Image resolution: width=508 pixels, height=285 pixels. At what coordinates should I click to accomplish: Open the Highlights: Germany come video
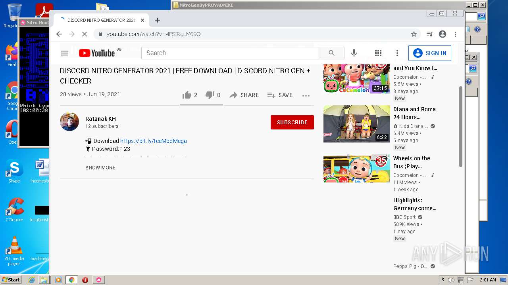[x=415, y=204]
